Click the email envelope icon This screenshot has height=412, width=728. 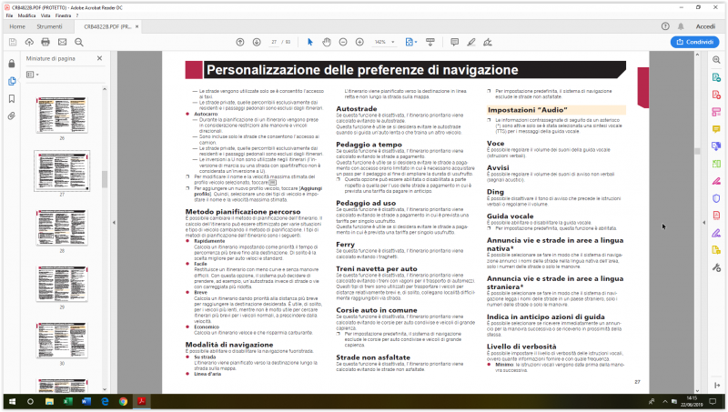tap(63, 42)
